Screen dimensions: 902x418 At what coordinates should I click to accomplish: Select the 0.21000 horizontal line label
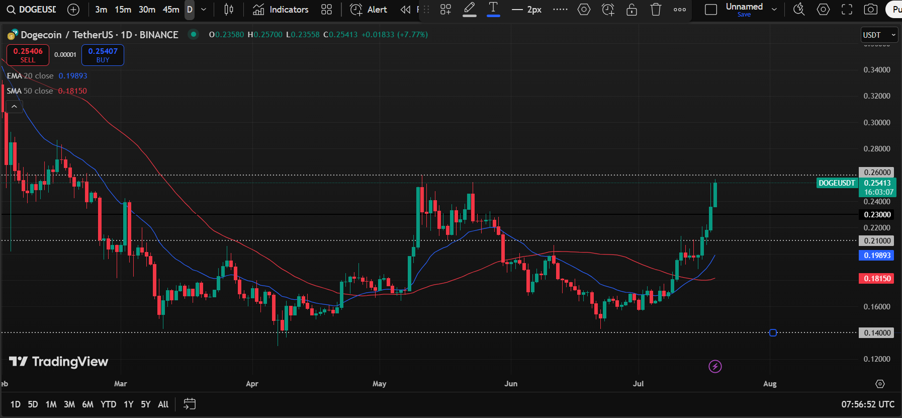point(876,241)
